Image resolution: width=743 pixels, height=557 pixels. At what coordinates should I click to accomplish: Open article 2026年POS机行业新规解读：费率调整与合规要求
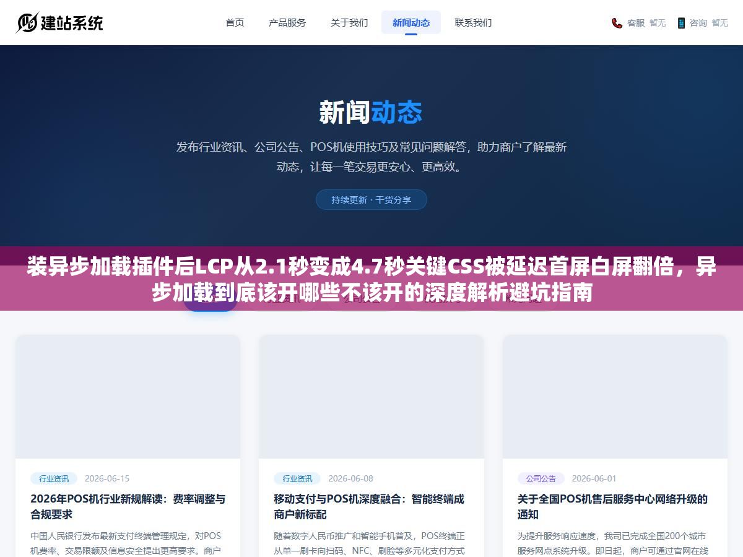(128, 506)
